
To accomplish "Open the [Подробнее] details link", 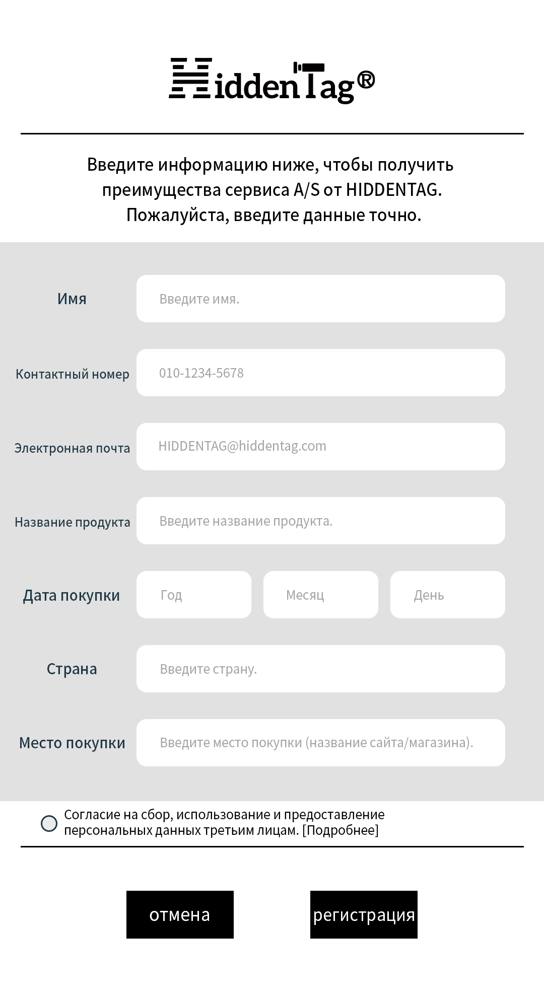I will [341, 830].
